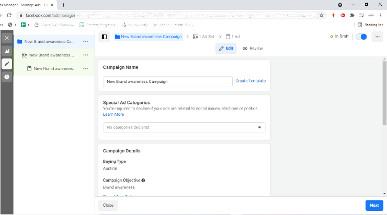Click the Brand awareness objective text

pos(119,187)
